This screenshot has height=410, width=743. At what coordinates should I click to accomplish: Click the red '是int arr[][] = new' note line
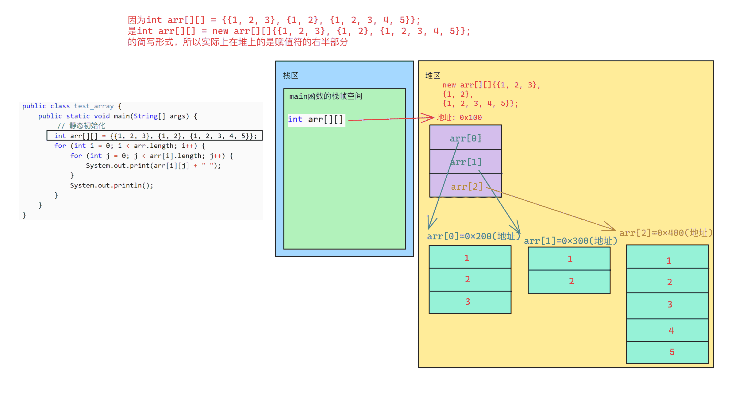point(299,31)
